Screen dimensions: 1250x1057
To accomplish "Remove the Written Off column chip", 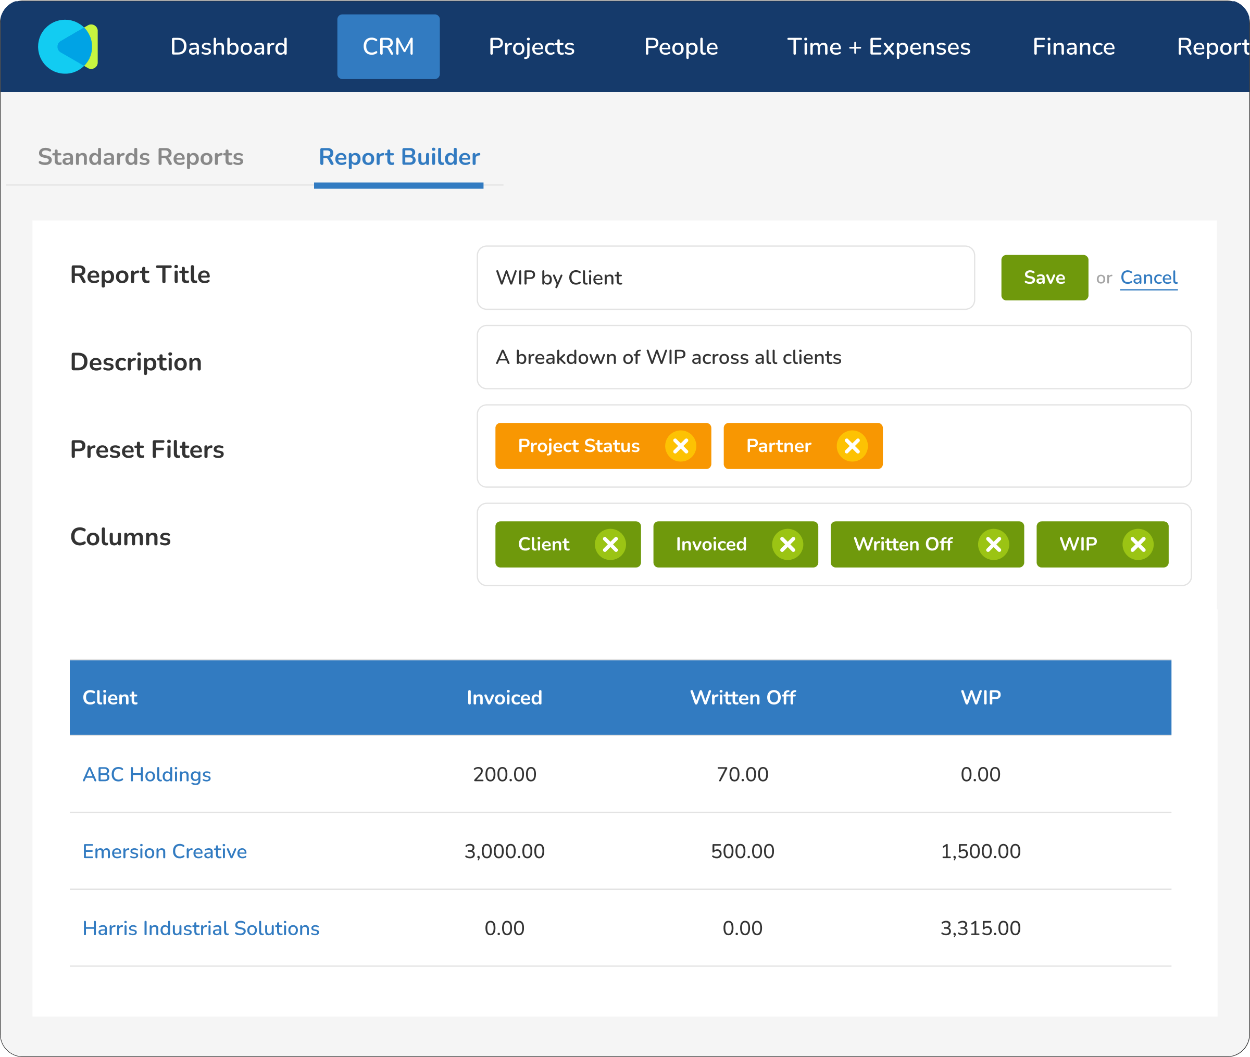I will (x=993, y=545).
